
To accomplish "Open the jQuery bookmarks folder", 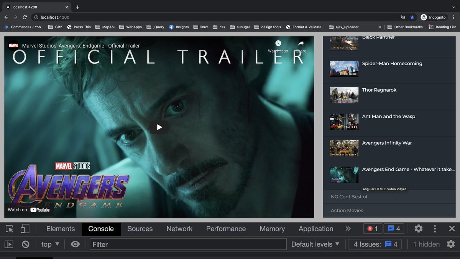I will pyautogui.click(x=155, y=27).
